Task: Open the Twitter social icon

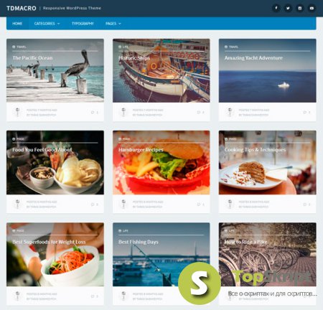Action: click(288, 8)
